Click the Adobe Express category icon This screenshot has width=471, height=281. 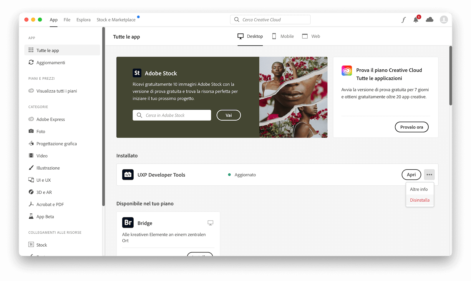(31, 119)
